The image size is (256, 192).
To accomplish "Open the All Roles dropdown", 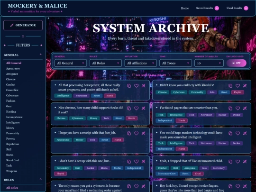I will [106, 63].
